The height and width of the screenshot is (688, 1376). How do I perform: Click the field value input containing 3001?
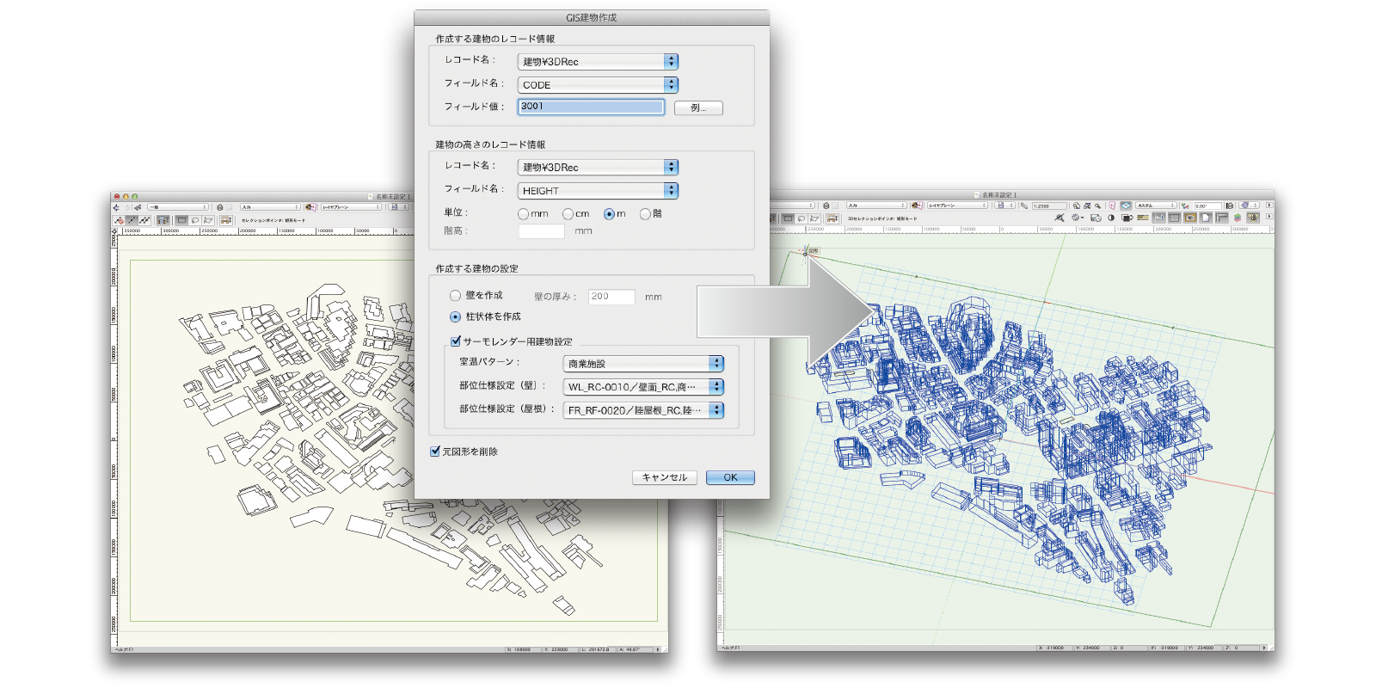click(591, 107)
